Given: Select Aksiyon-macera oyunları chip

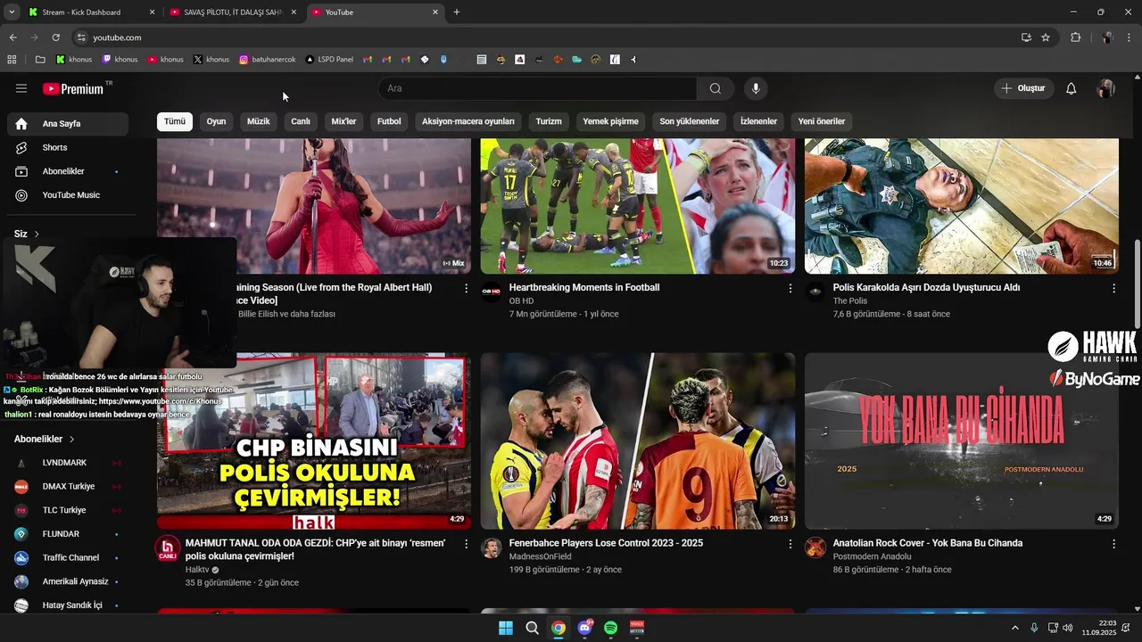Looking at the screenshot, I should point(468,121).
